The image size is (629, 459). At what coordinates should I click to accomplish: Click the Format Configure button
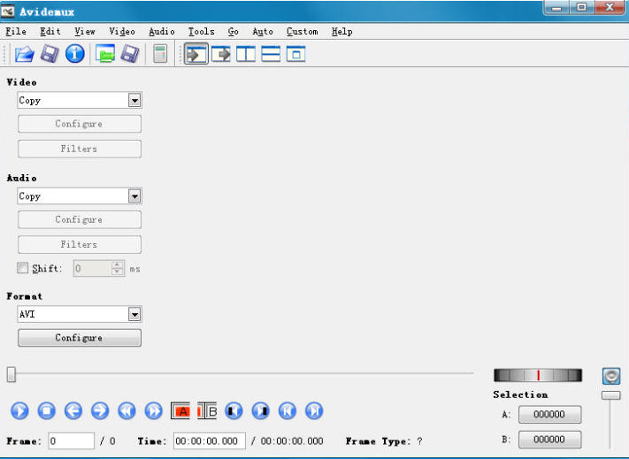80,338
